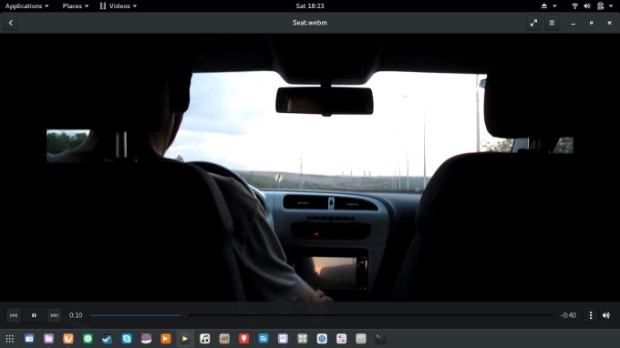Viewport: 620px width, 348px height.
Task: Launch the red Maps pin app
Action: pyautogui.click(x=243, y=339)
